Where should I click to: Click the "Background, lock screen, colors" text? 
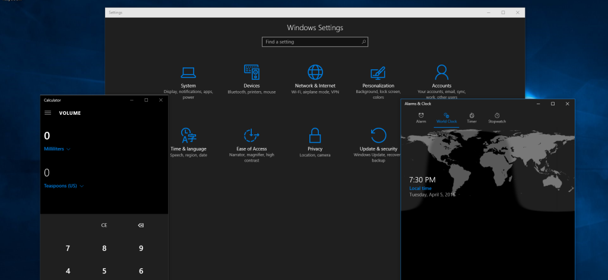[x=378, y=95]
